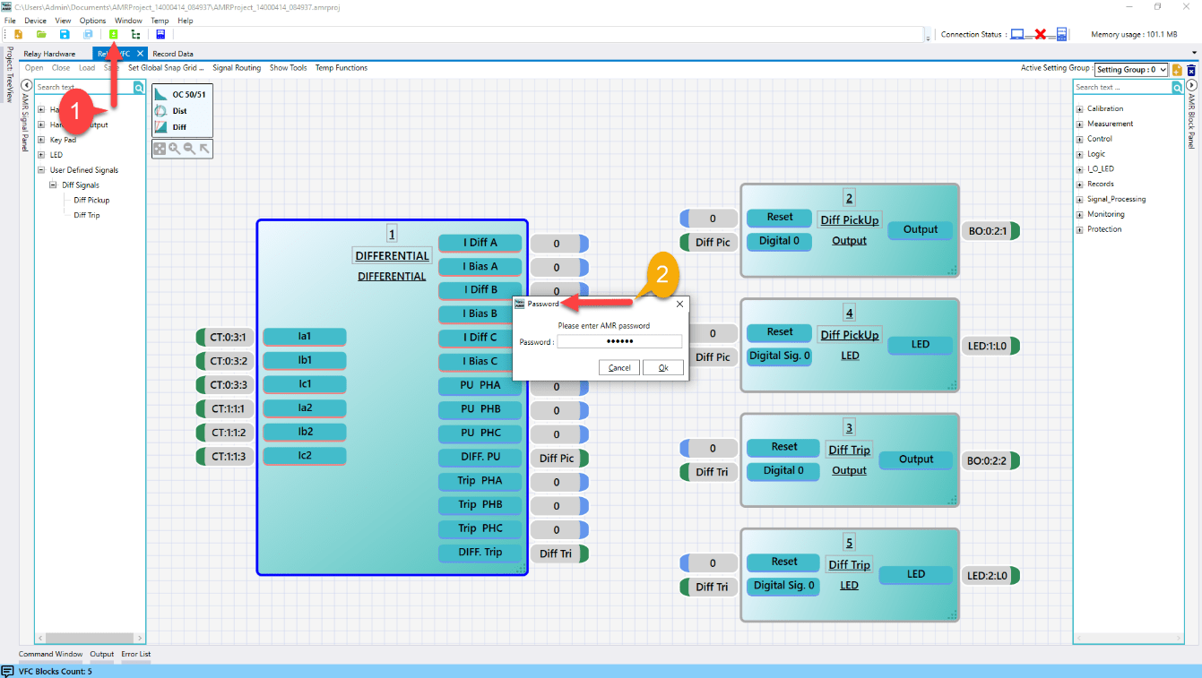
Task: Expand the Protection tree node
Action: click(1079, 229)
